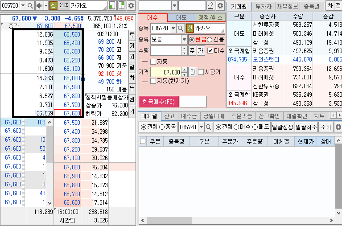342x226 pixels.
Task: Open the 잔고 tab
Action: [x=170, y=116]
